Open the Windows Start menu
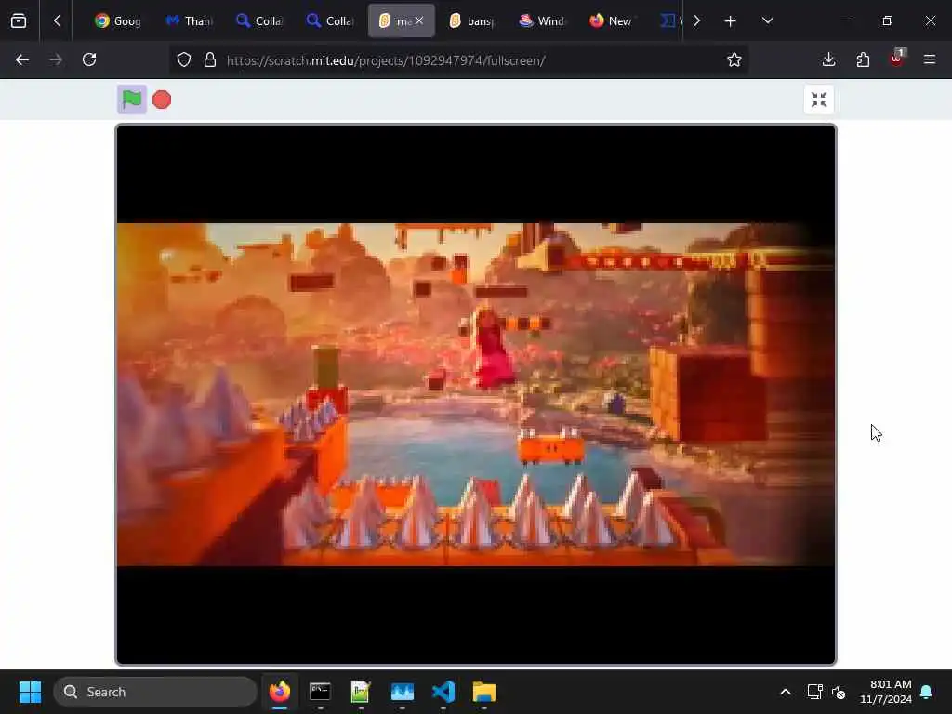Image resolution: width=952 pixels, height=714 pixels. [x=30, y=692]
